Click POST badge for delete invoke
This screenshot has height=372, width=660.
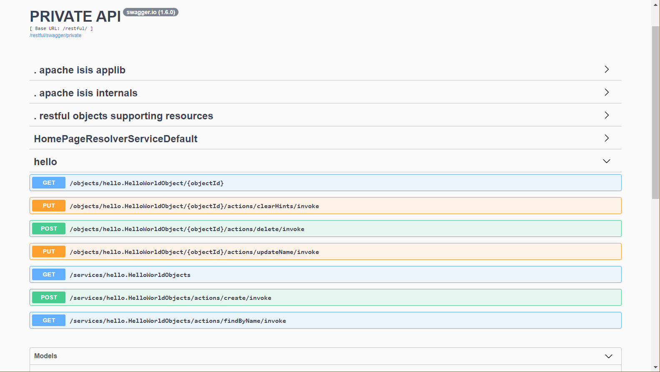coord(49,229)
